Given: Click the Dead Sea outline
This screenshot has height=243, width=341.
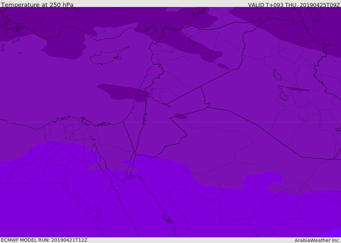Looking at the screenshot, I should tap(145, 118).
